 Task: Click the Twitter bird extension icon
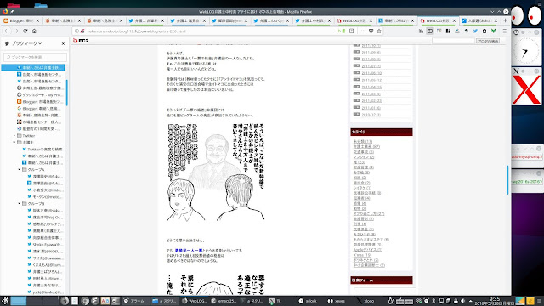pyautogui.click(x=475, y=31)
